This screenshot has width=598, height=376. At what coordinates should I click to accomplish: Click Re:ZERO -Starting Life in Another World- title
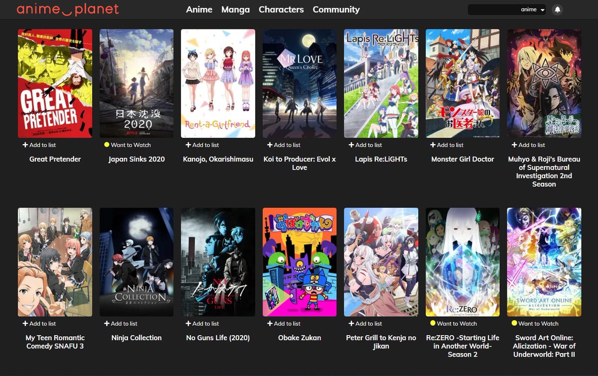[462, 346]
